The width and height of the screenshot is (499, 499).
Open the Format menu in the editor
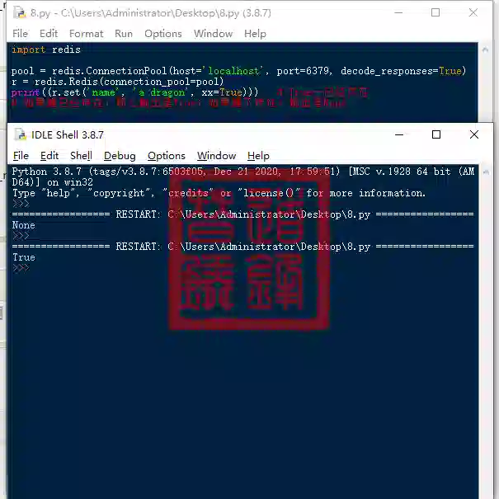tap(86, 34)
